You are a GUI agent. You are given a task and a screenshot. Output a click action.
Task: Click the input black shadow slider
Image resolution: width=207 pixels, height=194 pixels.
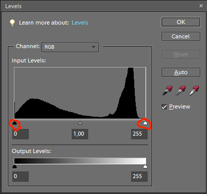[15, 123]
